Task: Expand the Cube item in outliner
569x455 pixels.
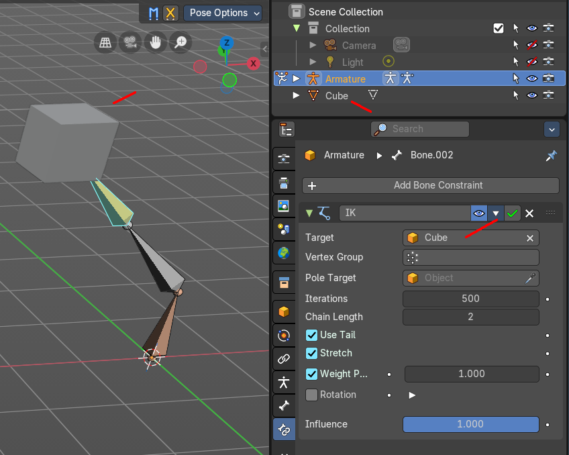Action: 296,95
